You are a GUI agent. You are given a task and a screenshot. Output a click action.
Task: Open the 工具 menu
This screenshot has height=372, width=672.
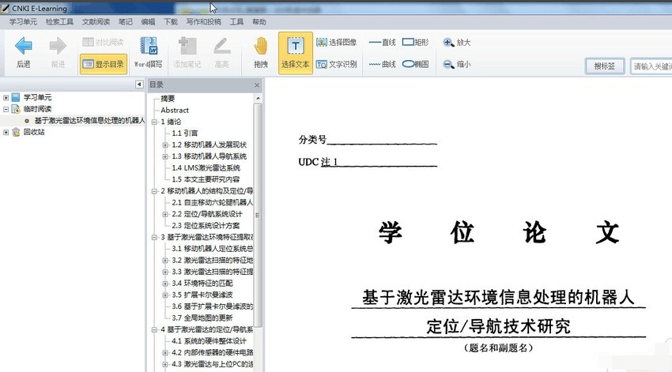coord(236,22)
